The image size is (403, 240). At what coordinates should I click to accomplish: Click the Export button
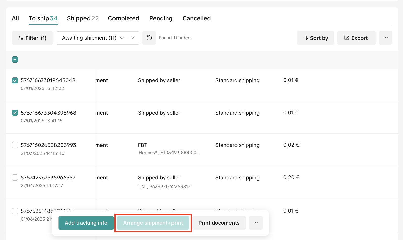click(356, 38)
